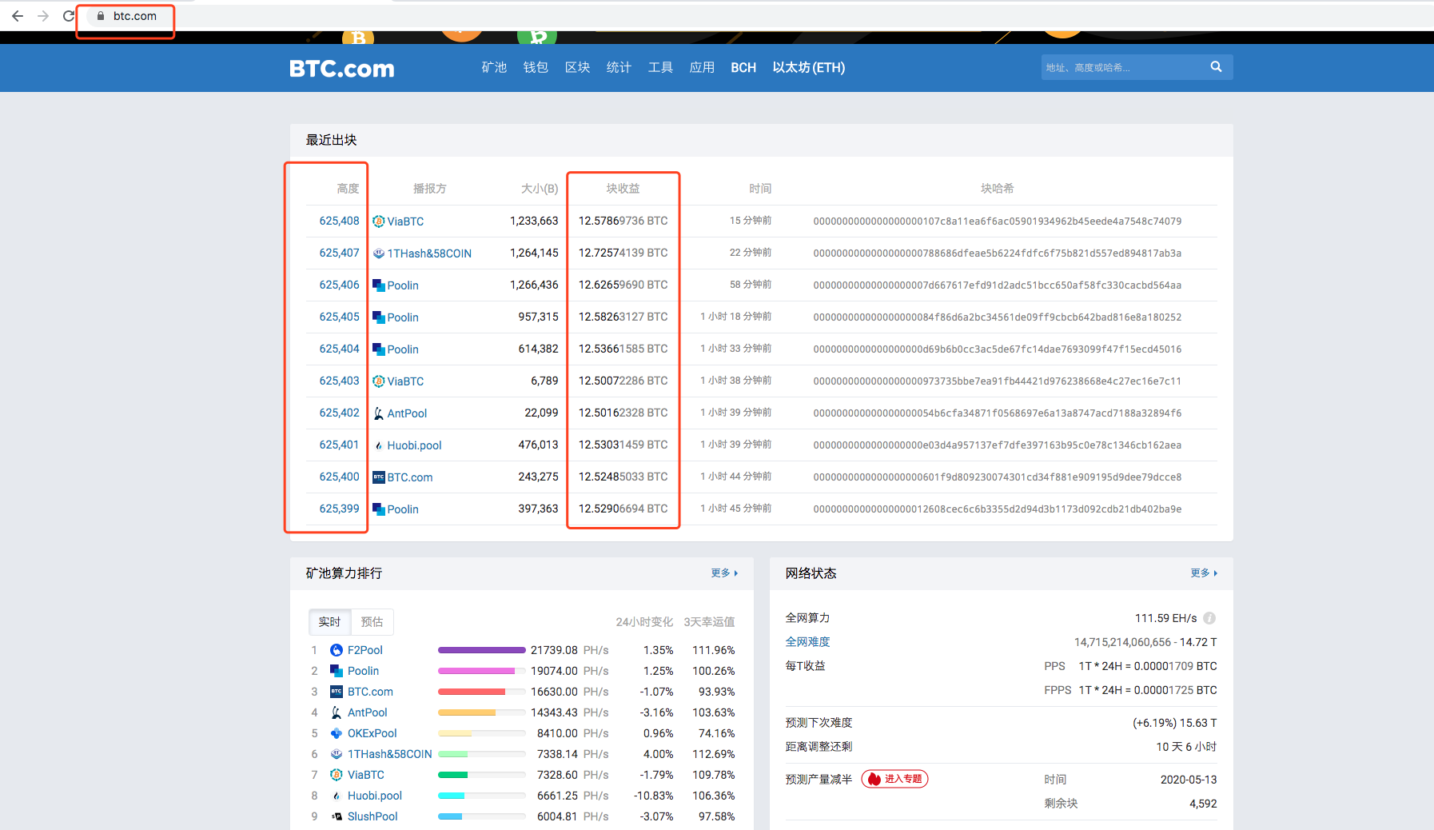The image size is (1434, 830).
Task: Click Poolin icon in block 625,406 row
Action: [x=379, y=285]
